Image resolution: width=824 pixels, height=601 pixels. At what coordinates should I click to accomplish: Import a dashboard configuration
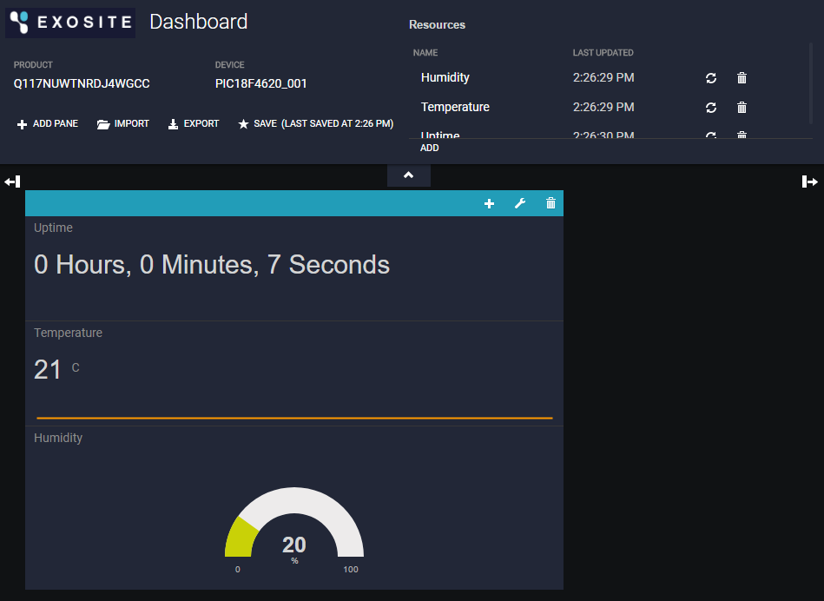[x=122, y=123]
